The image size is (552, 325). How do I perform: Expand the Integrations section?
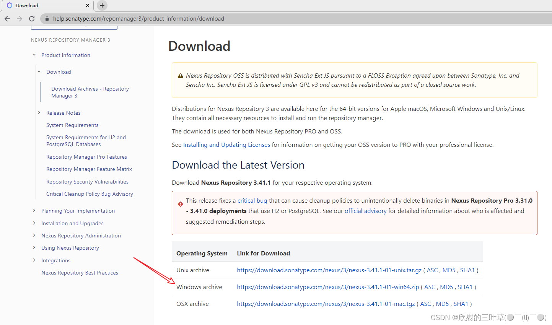click(34, 260)
